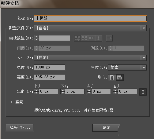Click the 确定 OK button
Screen dimensions: 154x139
tap(106, 128)
